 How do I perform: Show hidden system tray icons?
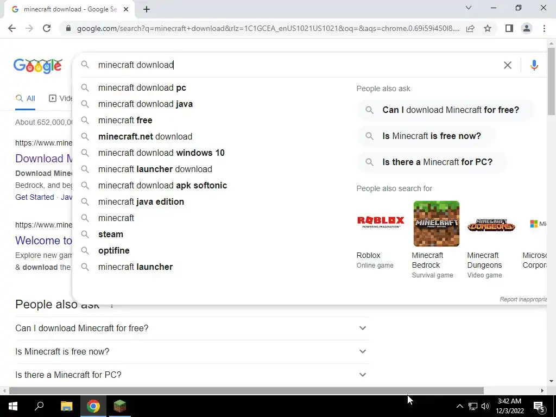(x=459, y=406)
